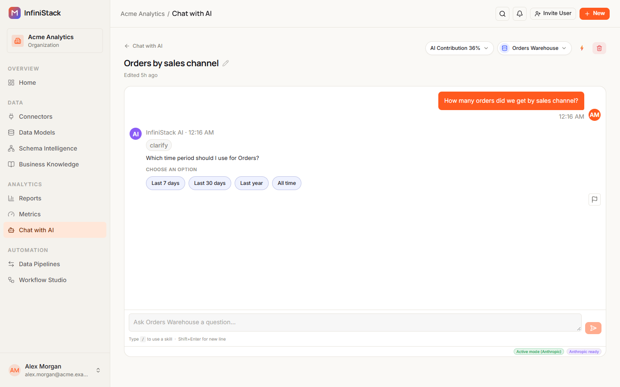
Task: Click the orange New button
Action: (594, 13)
